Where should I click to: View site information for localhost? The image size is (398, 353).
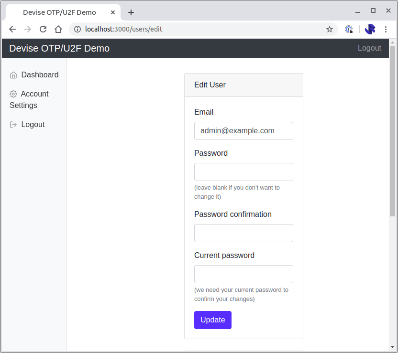coord(77,29)
